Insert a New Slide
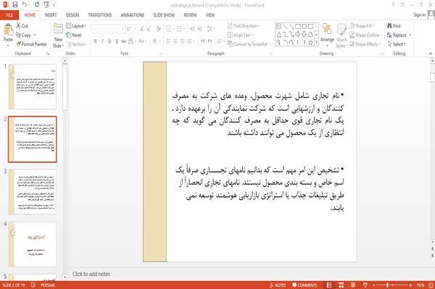 click(58, 36)
